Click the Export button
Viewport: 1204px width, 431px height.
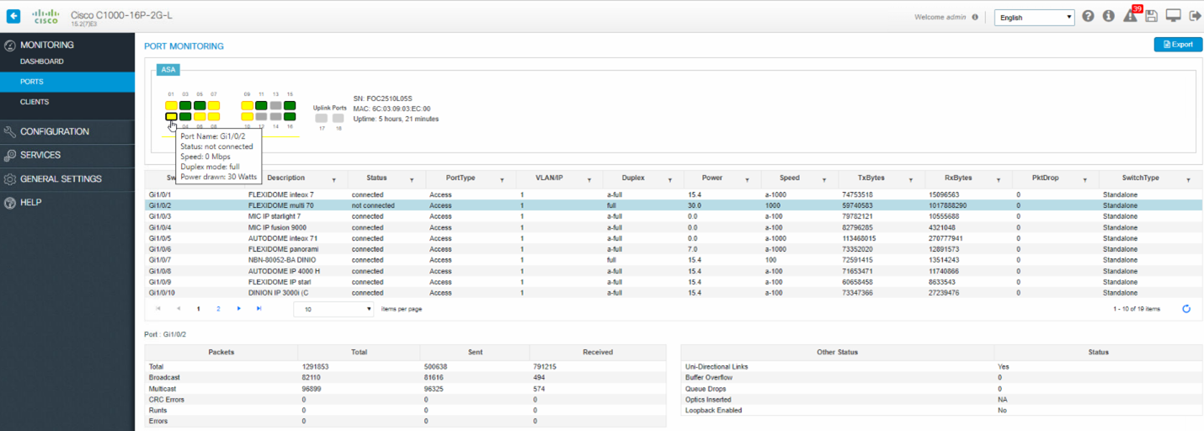coord(1177,45)
